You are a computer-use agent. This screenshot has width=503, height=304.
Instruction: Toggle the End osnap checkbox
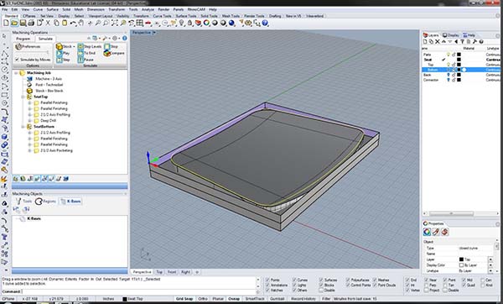click(407, 280)
